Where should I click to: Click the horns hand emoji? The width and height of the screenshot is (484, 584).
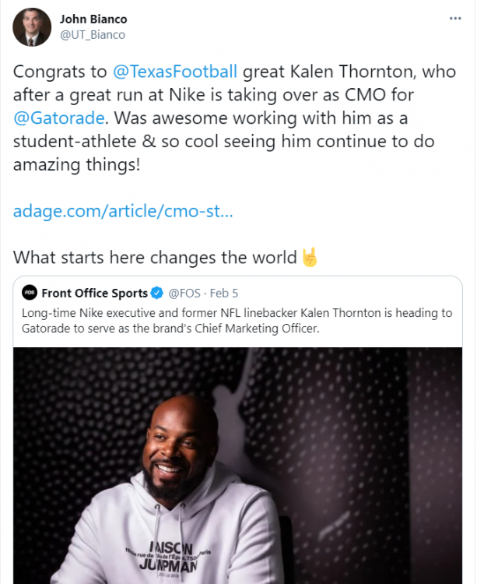click(x=310, y=257)
